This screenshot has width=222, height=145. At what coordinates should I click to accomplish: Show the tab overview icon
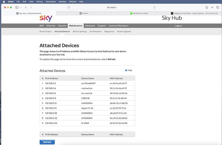pyautogui.click(x=217, y=7)
